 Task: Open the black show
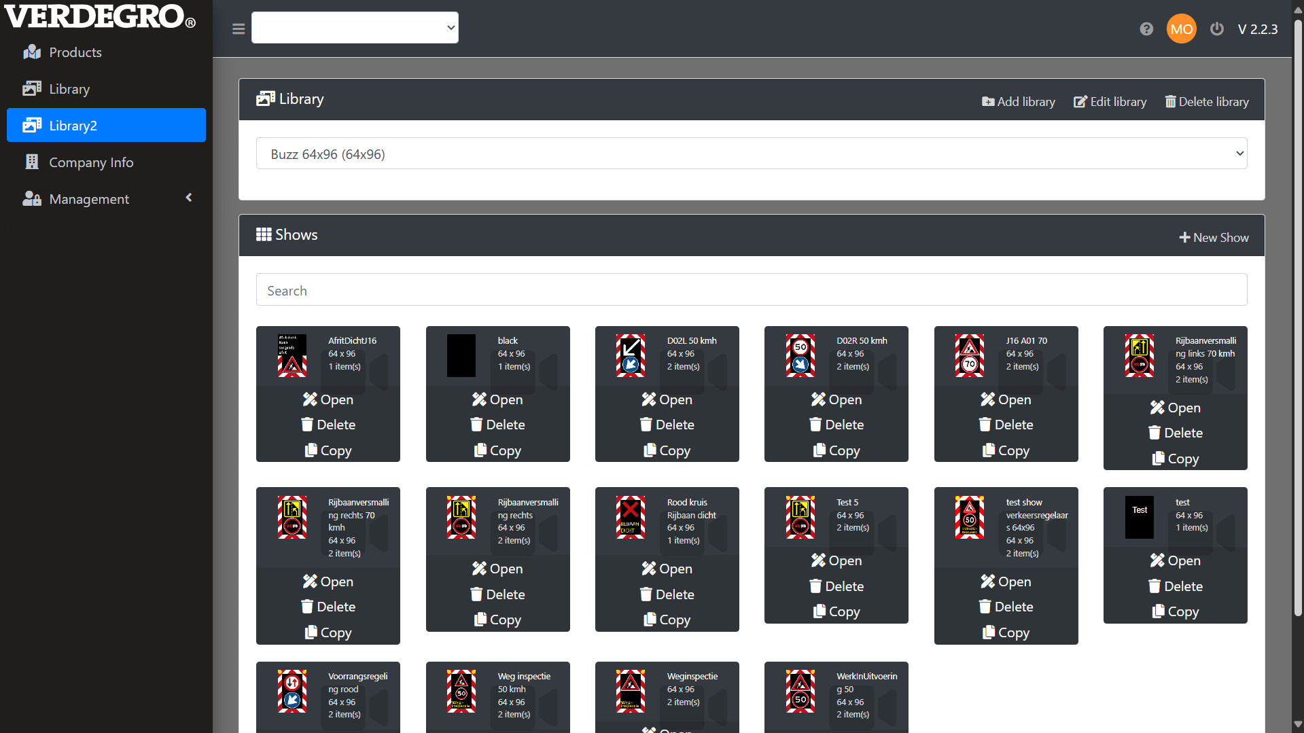pyautogui.click(x=497, y=399)
